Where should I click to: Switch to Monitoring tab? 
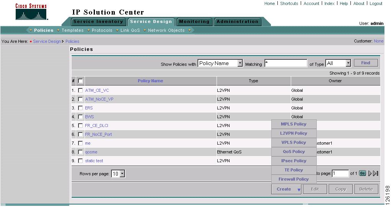coord(194,22)
